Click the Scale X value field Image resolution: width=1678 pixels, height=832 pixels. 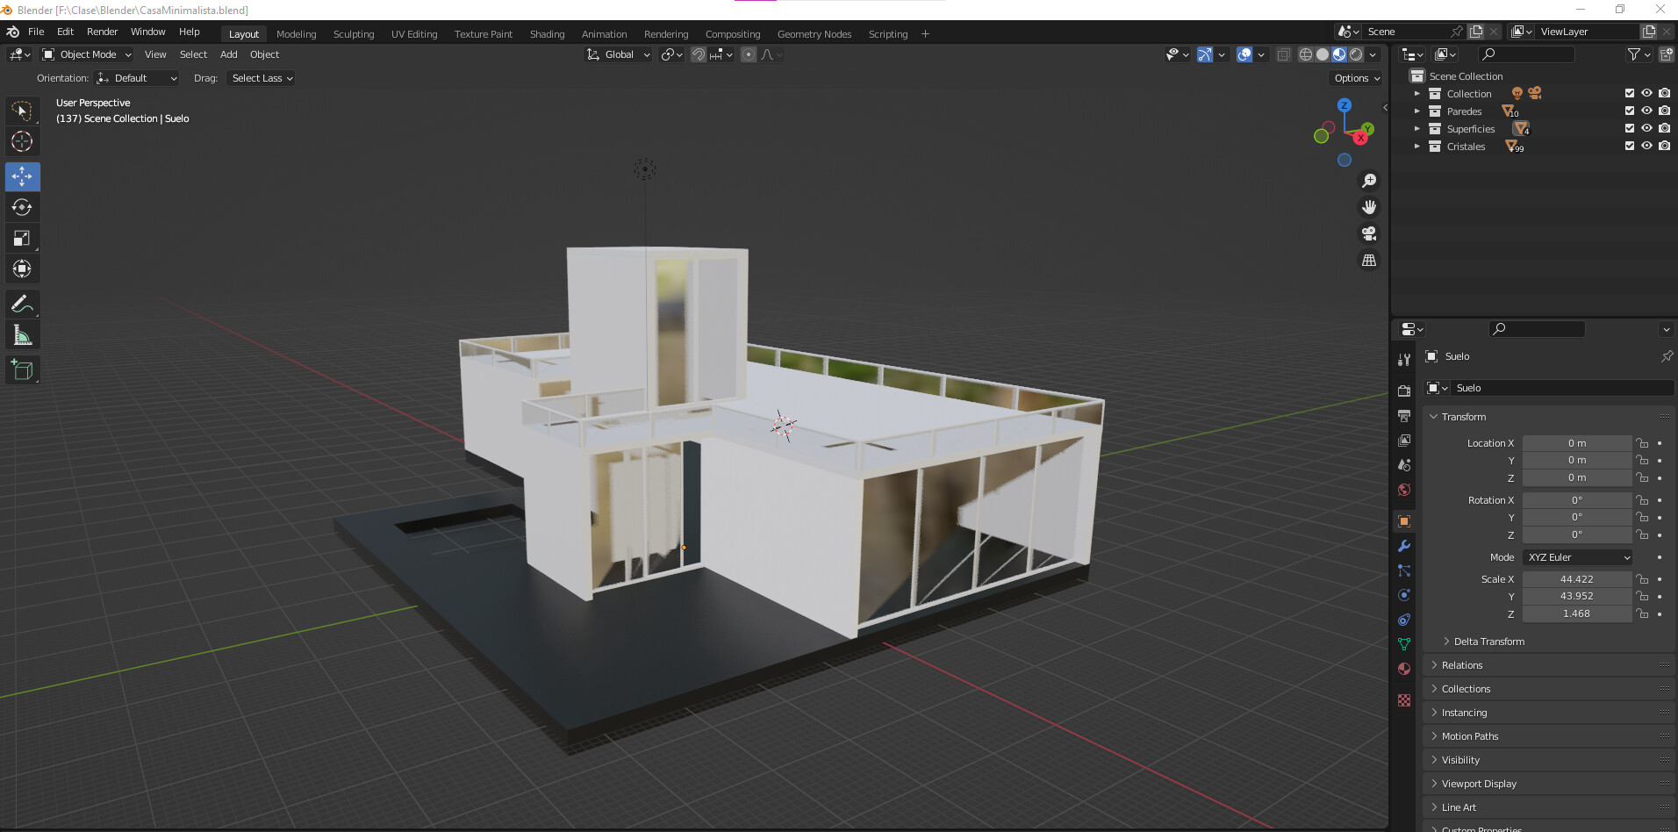tap(1576, 579)
